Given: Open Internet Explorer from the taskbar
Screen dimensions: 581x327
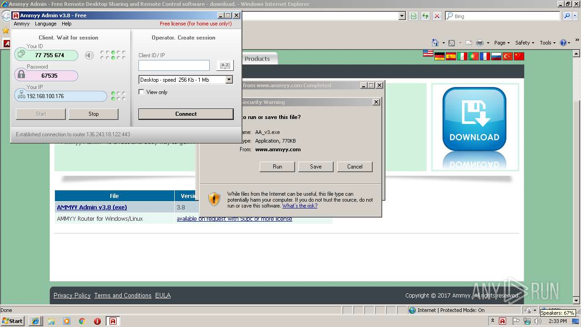Looking at the screenshot, I should [35, 321].
